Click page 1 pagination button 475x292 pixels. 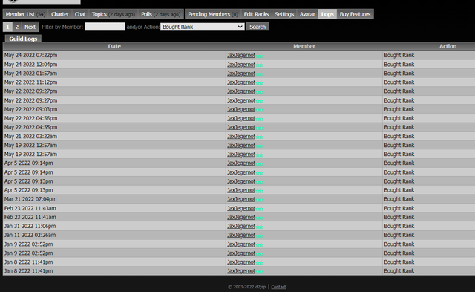pos(7,27)
